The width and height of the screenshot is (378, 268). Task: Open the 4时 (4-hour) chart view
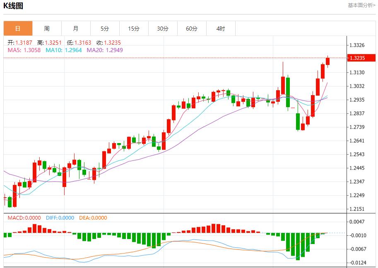(221, 28)
